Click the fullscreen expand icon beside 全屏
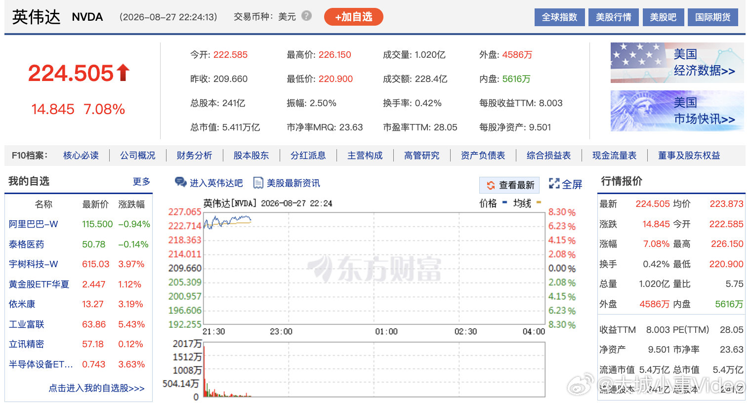The height and width of the screenshot is (403, 752). [554, 184]
